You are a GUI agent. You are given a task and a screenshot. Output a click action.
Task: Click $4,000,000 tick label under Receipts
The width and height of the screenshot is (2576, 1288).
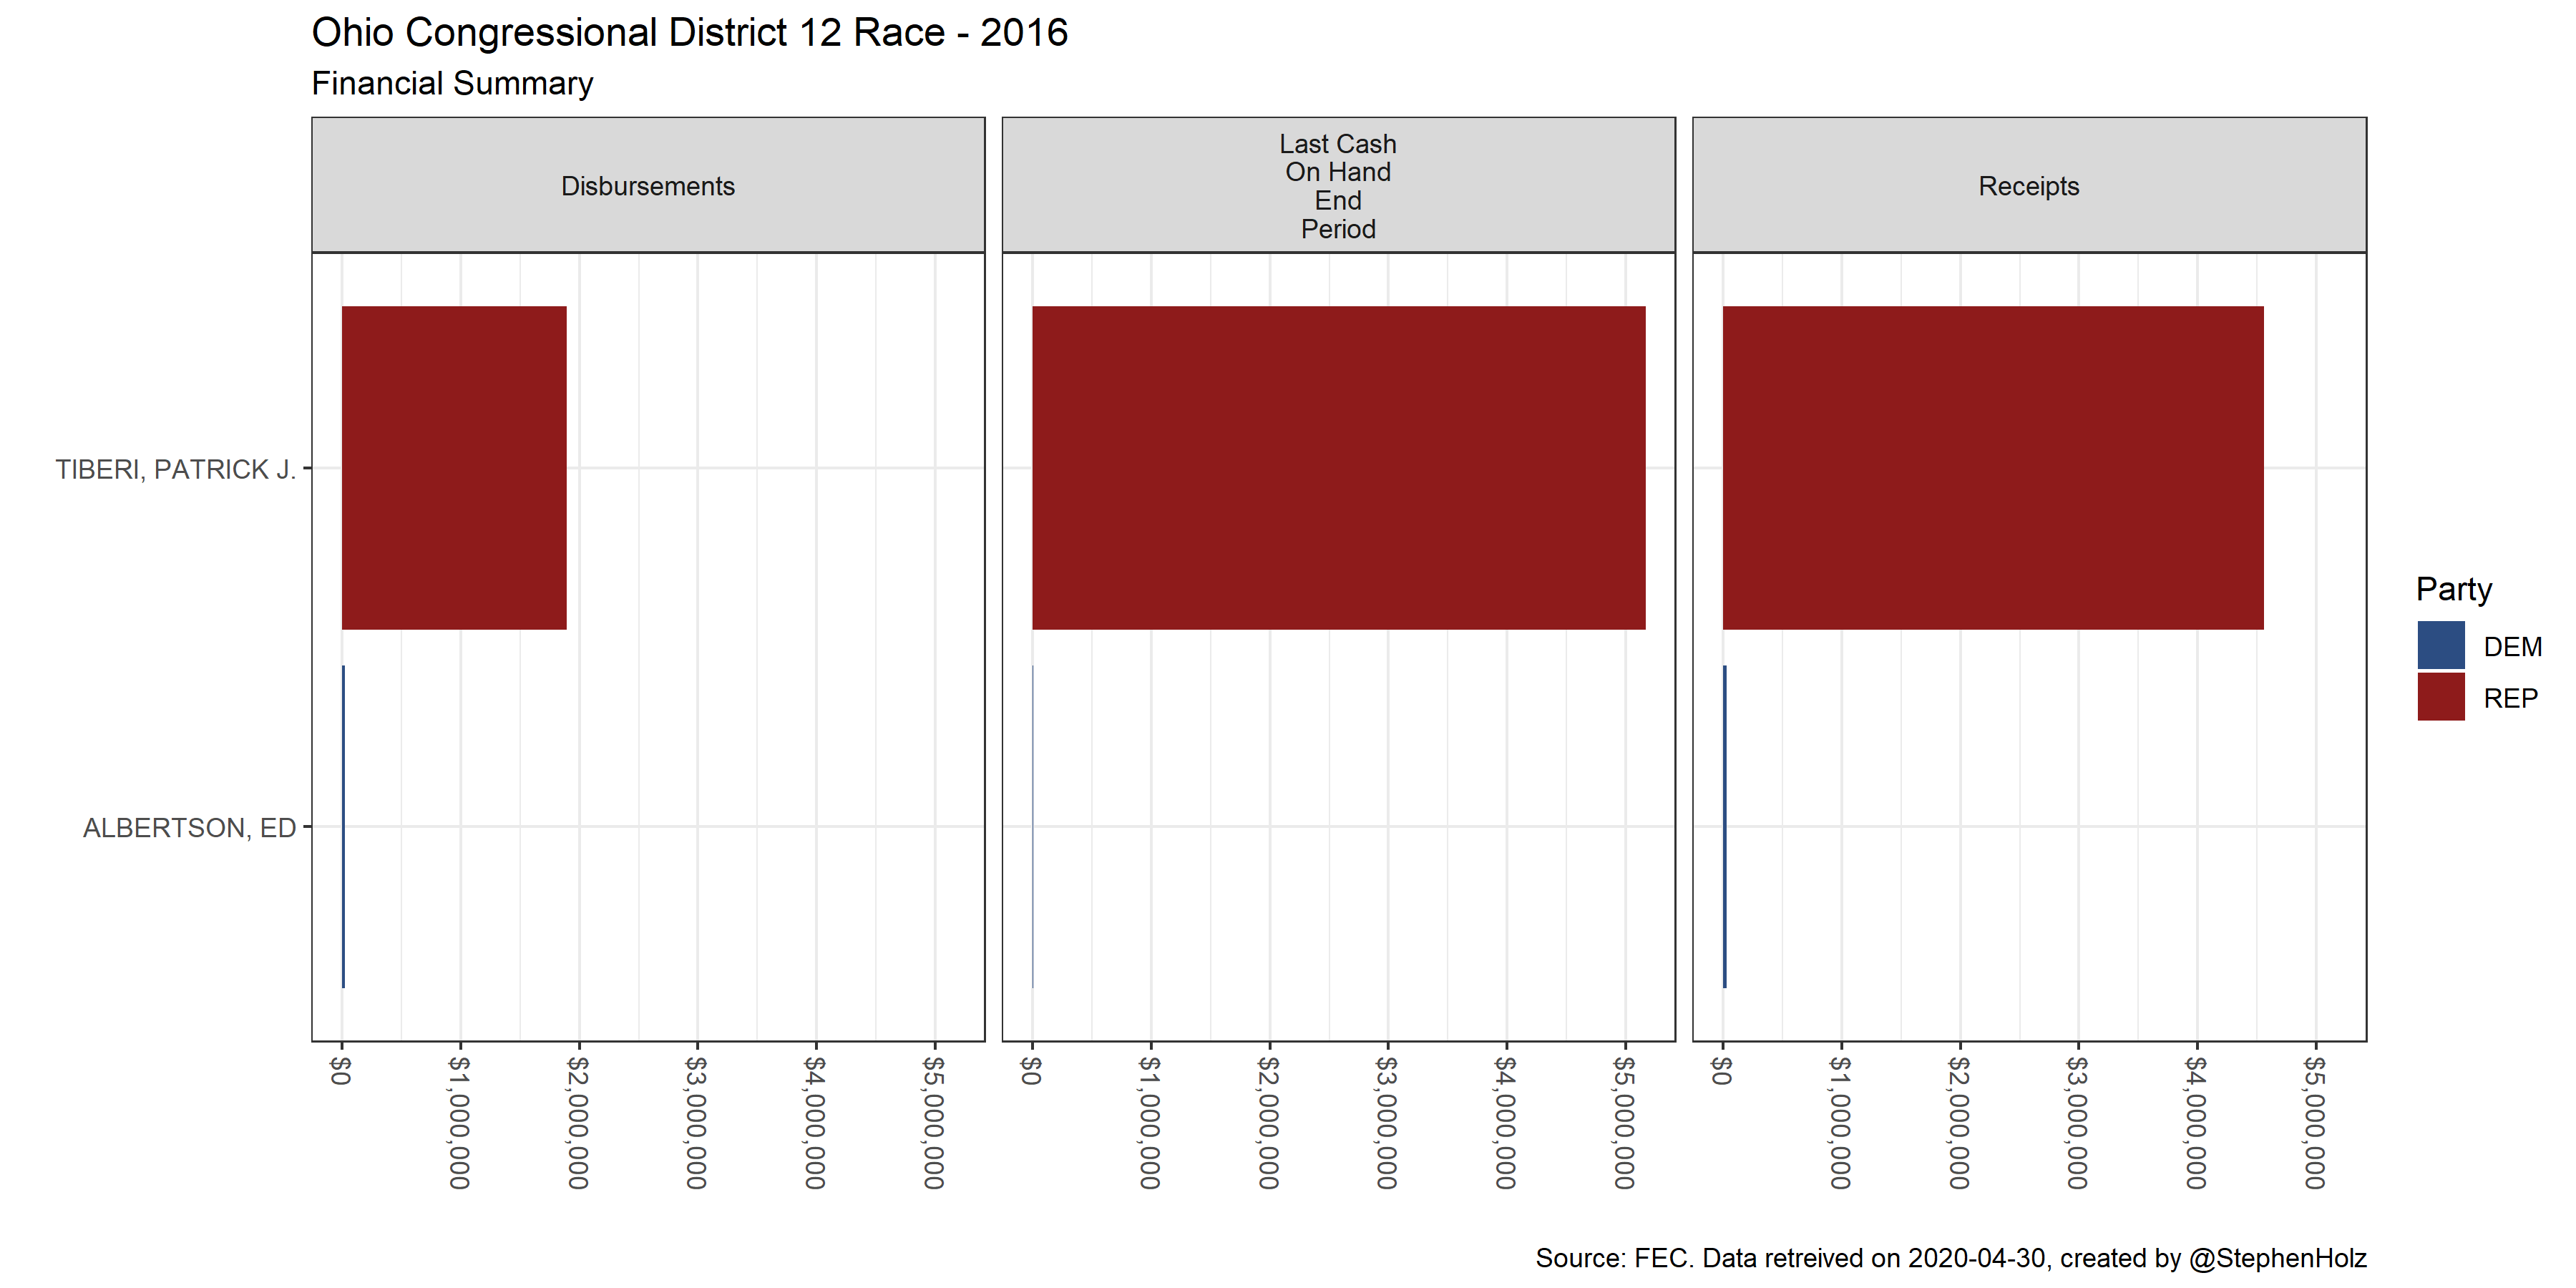pyautogui.click(x=2196, y=1122)
